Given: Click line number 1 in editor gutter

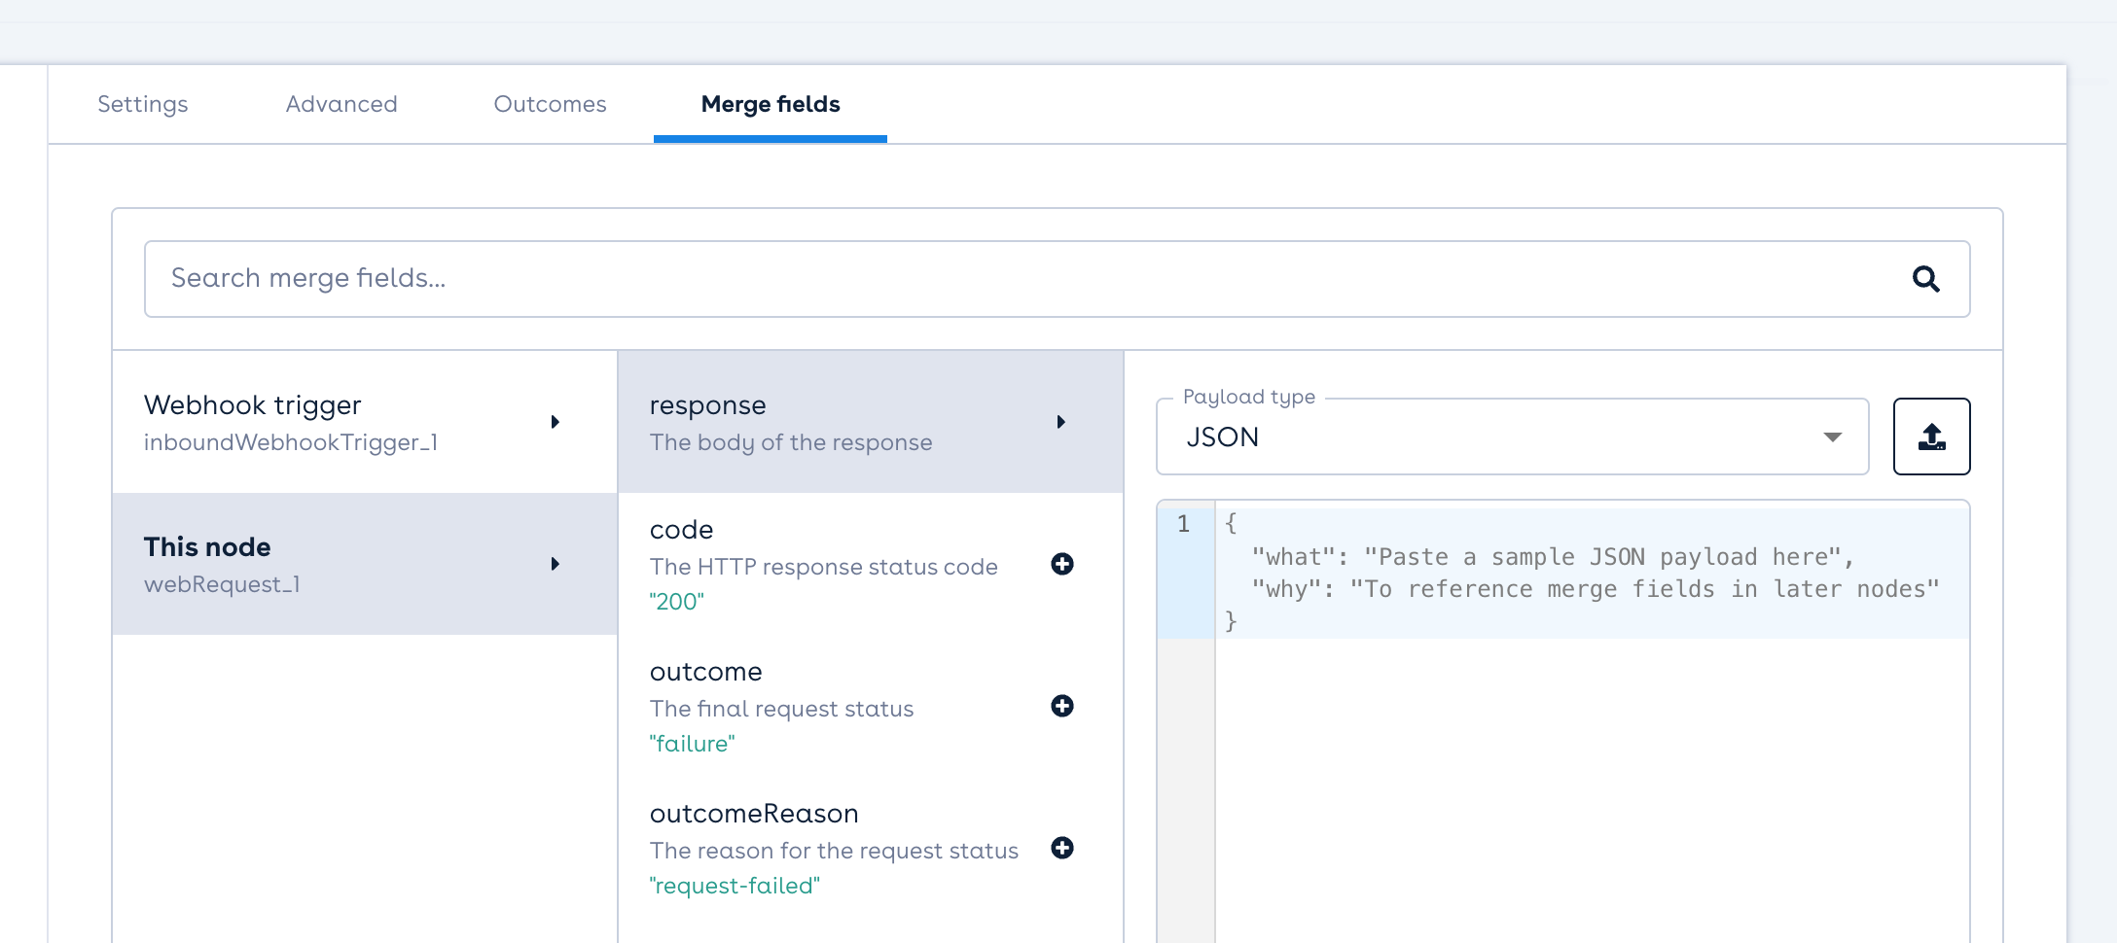Looking at the screenshot, I should pyautogui.click(x=1184, y=524).
